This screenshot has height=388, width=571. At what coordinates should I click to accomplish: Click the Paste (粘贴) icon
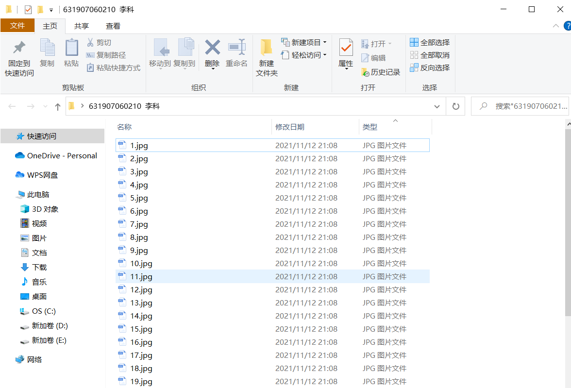[x=71, y=55]
